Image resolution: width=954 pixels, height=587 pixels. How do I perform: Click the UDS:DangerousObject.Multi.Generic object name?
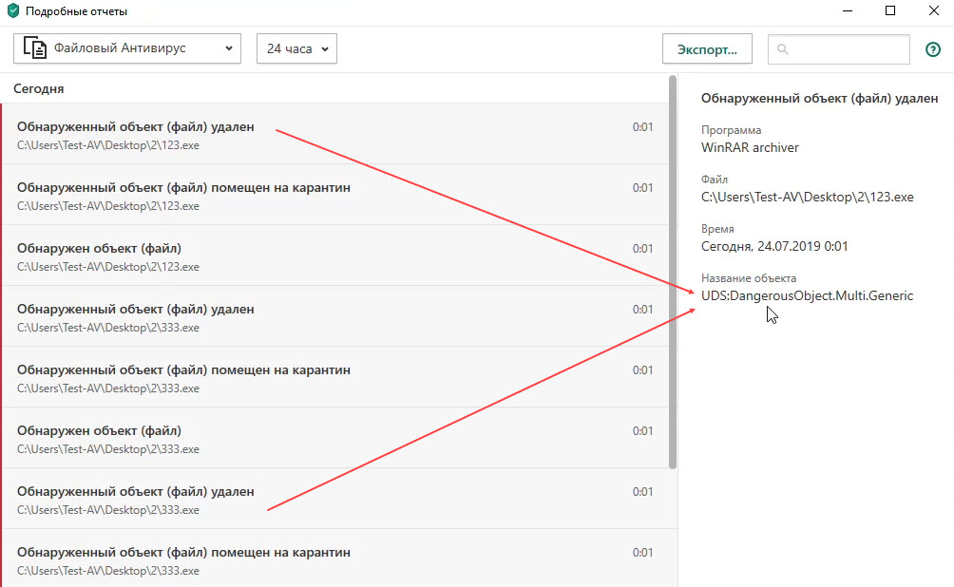click(807, 295)
